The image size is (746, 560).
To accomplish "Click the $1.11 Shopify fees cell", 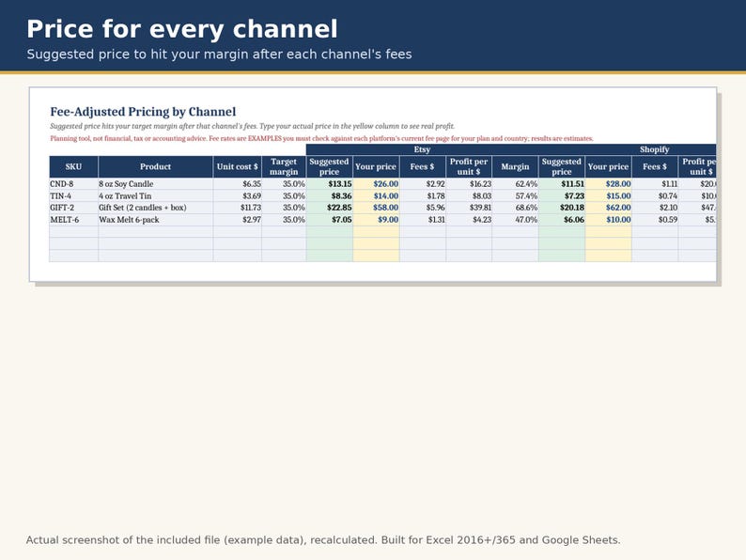I will pos(655,183).
